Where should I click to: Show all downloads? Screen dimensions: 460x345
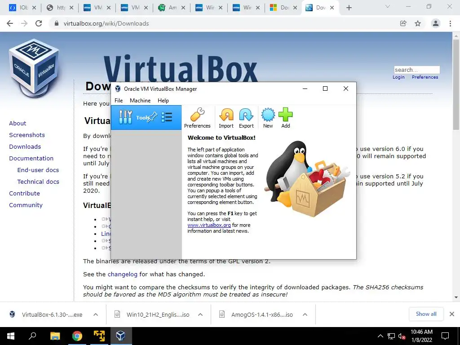click(426, 314)
